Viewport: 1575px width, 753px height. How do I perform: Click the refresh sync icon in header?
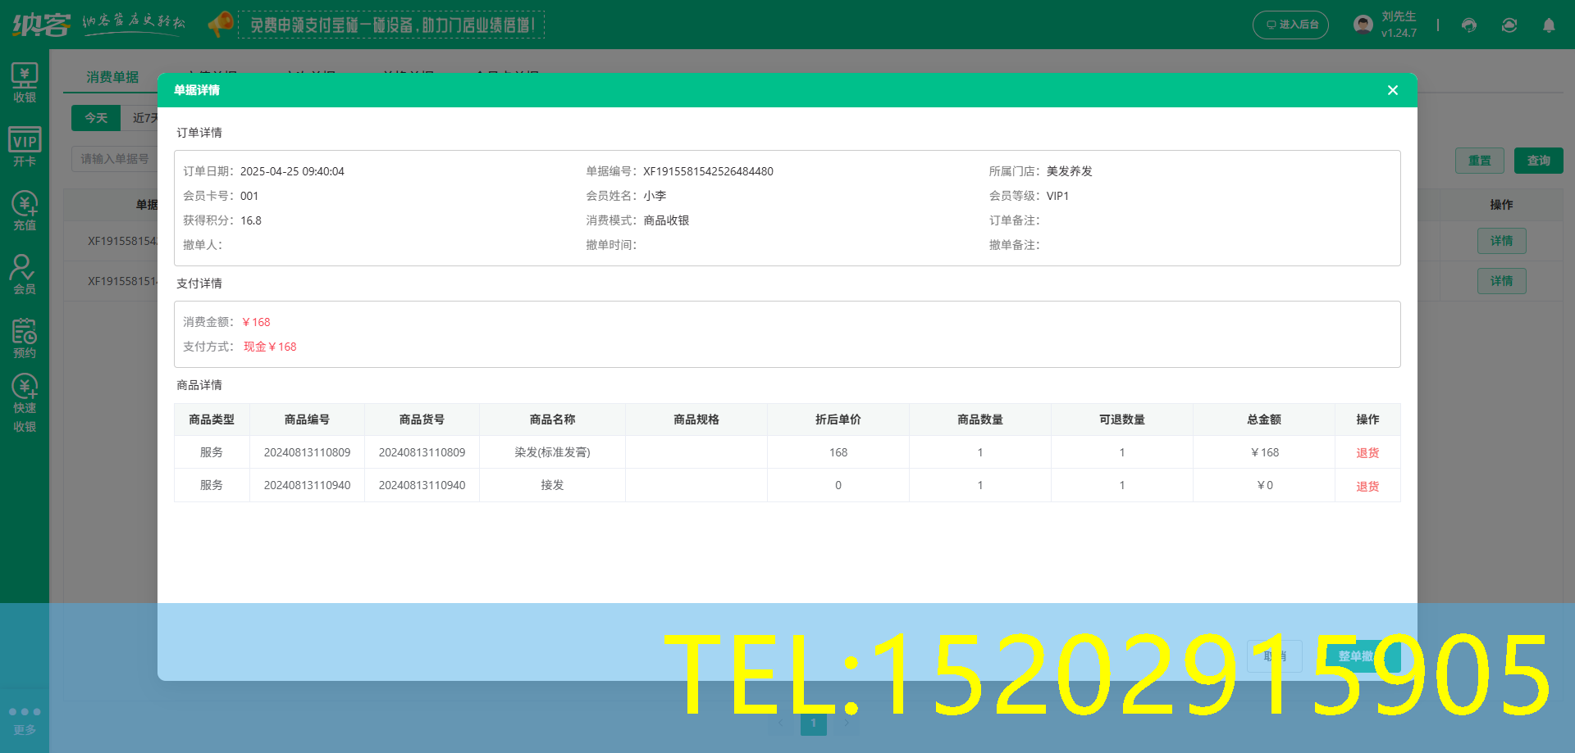(x=1509, y=25)
